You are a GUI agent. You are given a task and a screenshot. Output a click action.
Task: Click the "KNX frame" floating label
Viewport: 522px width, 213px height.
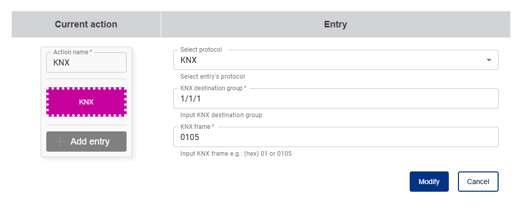pyautogui.click(x=197, y=127)
